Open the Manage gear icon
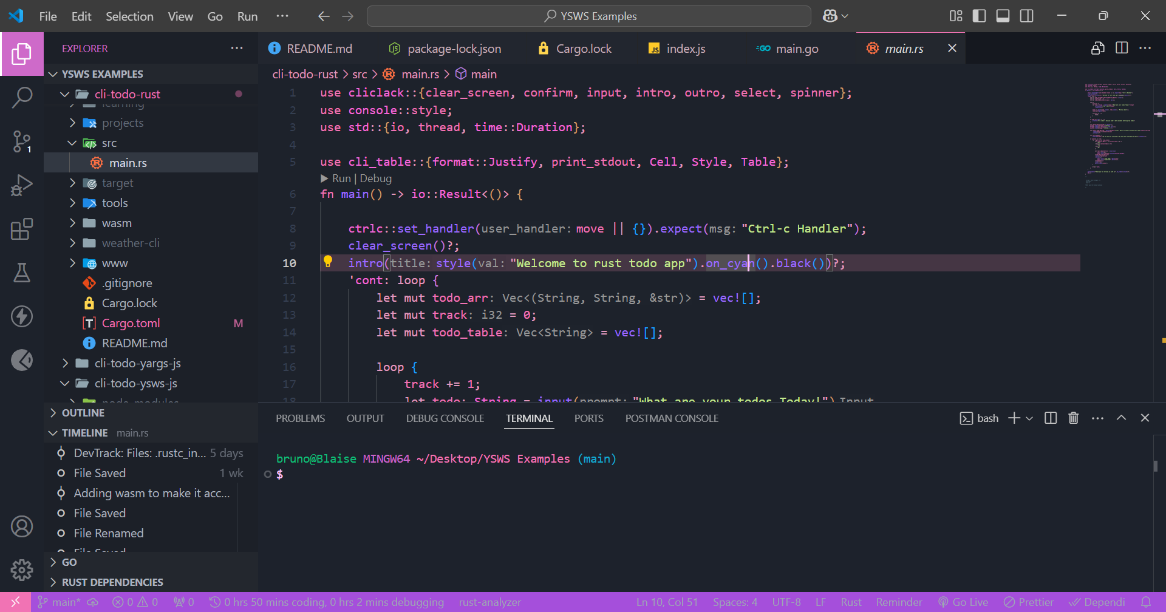This screenshot has width=1166, height=612. [x=22, y=569]
